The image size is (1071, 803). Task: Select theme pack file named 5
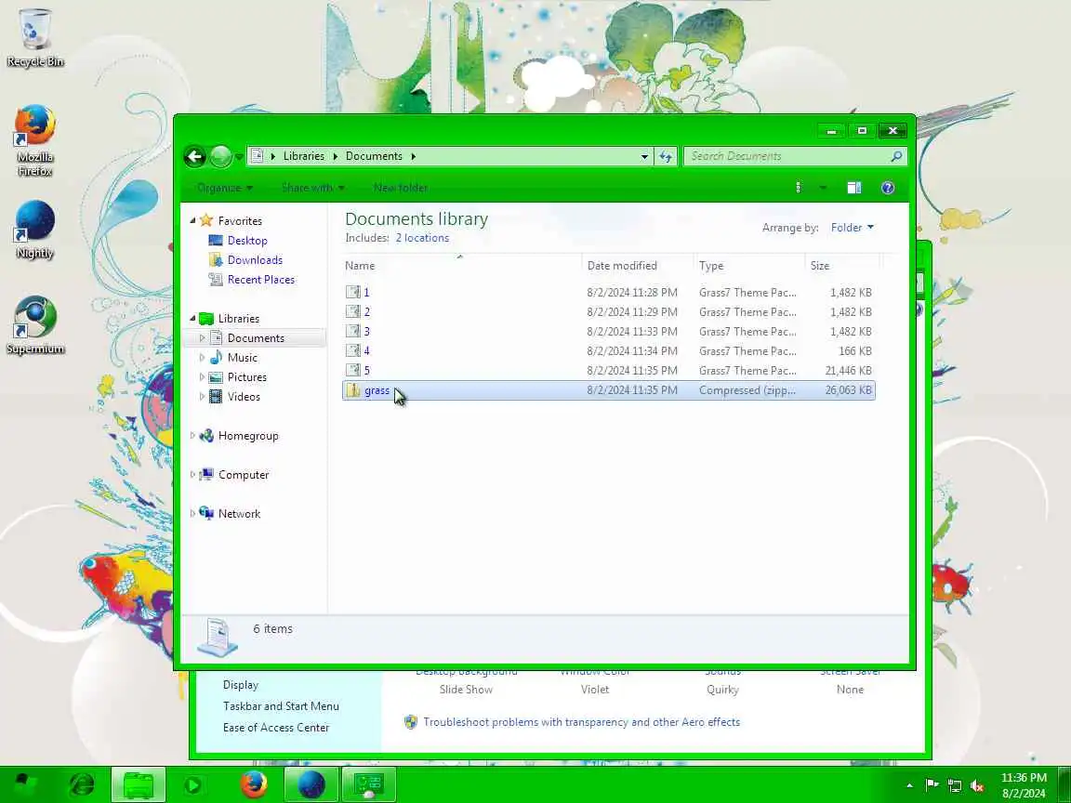[367, 371]
